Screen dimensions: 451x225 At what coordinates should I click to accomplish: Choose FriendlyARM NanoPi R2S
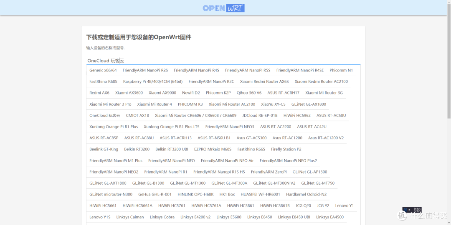(x=145, y=70)
